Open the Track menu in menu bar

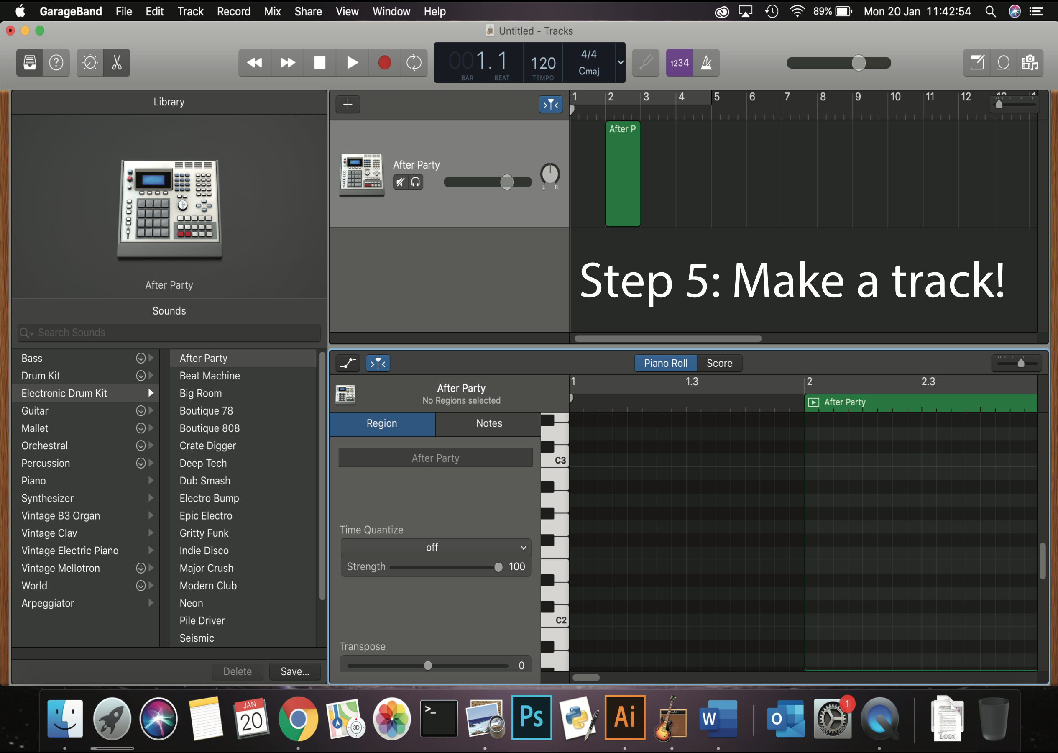(190, 11)
